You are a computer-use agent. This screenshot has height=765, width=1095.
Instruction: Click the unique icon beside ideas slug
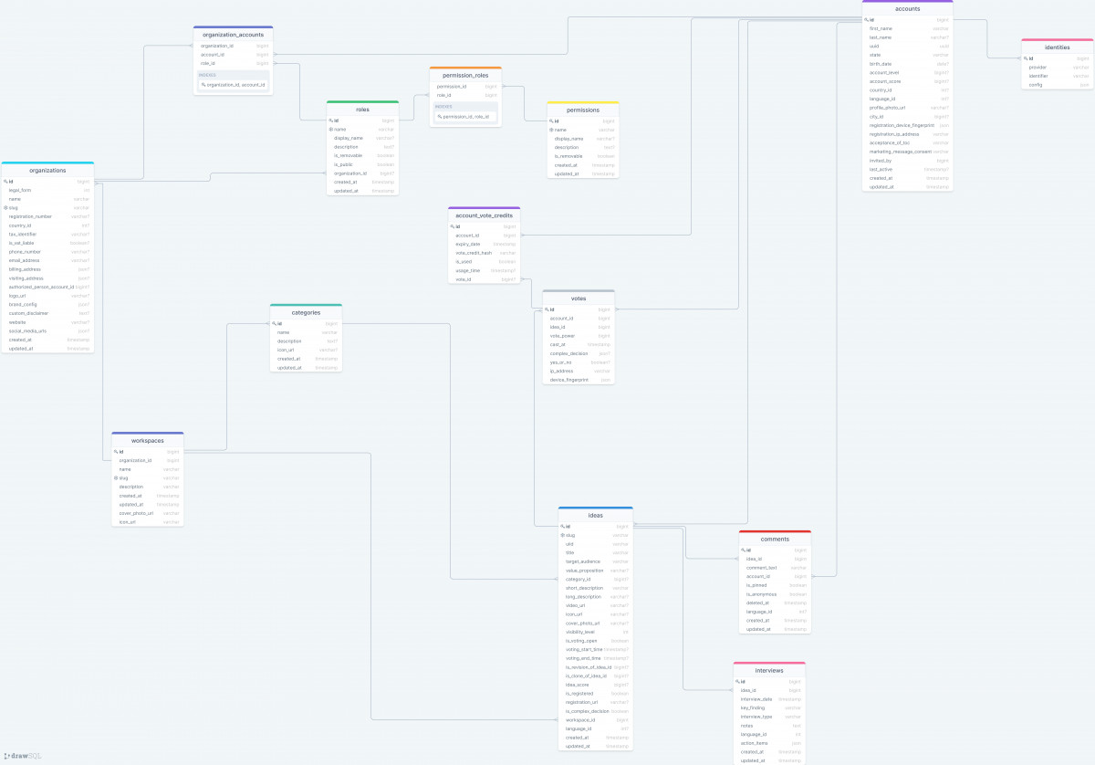[x=562, y=535]
